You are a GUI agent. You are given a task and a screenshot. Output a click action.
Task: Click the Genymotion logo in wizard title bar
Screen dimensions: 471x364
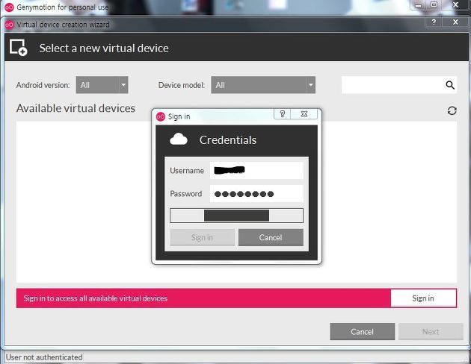point(9,25)
